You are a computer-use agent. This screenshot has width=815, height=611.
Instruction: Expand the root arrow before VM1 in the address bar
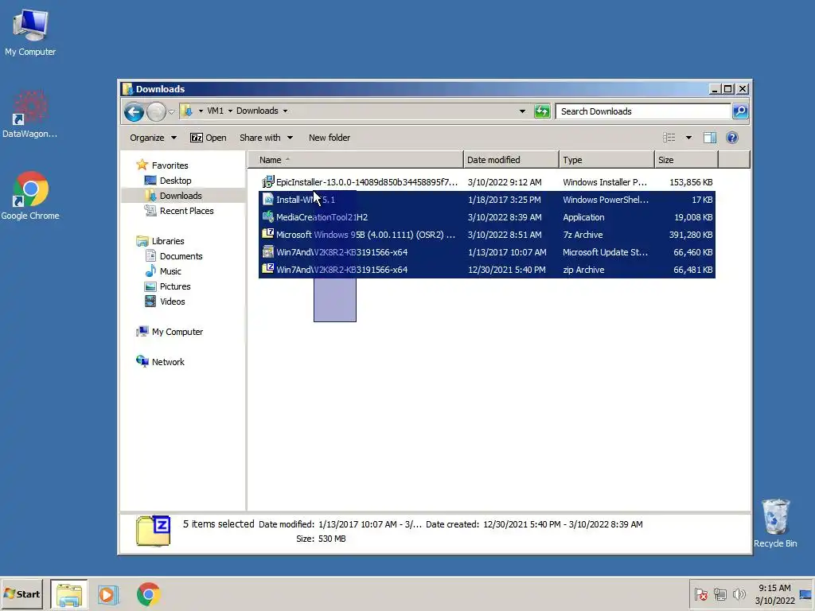pos(201,111)
